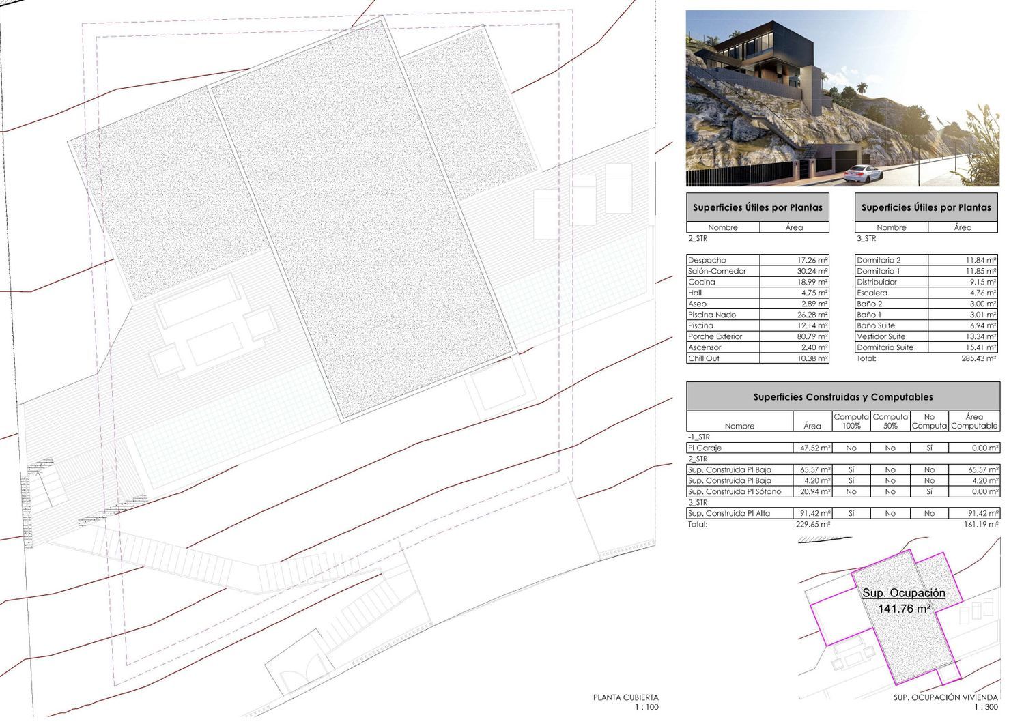Select the SUP. OCUPACIÓN VIVIENDA label
Screen dimensions: 1024x724
pos(945,697)
